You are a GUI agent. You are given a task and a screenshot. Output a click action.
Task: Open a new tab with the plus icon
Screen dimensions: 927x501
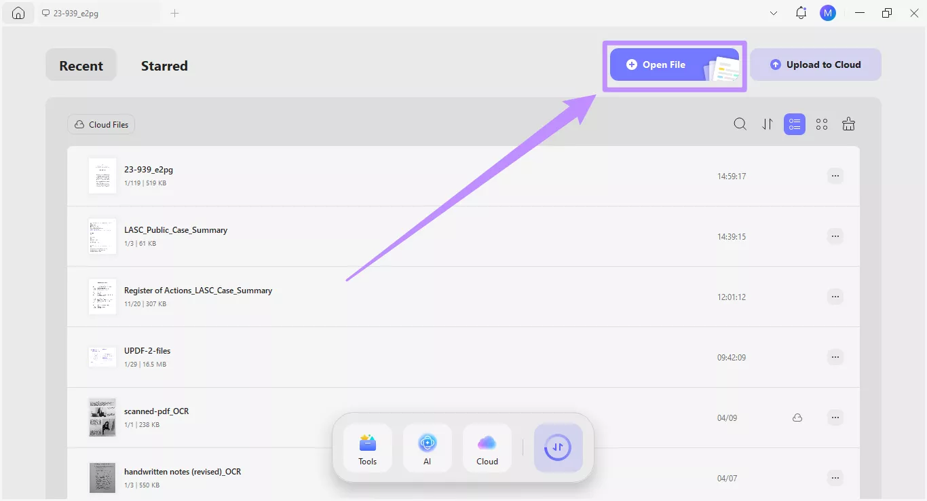point(174,13)
